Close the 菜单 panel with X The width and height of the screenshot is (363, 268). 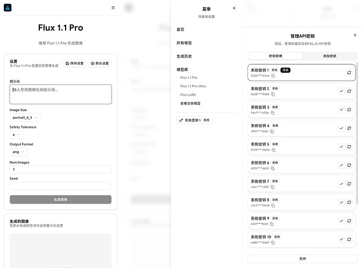coord(234,8)
